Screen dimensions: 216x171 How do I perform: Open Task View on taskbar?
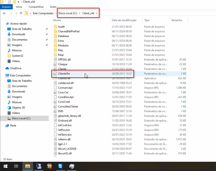[16, 166]
